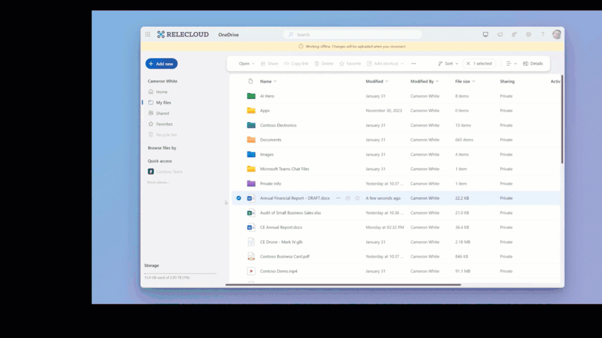
Task: Click the More places link
Action: point(158,182)
